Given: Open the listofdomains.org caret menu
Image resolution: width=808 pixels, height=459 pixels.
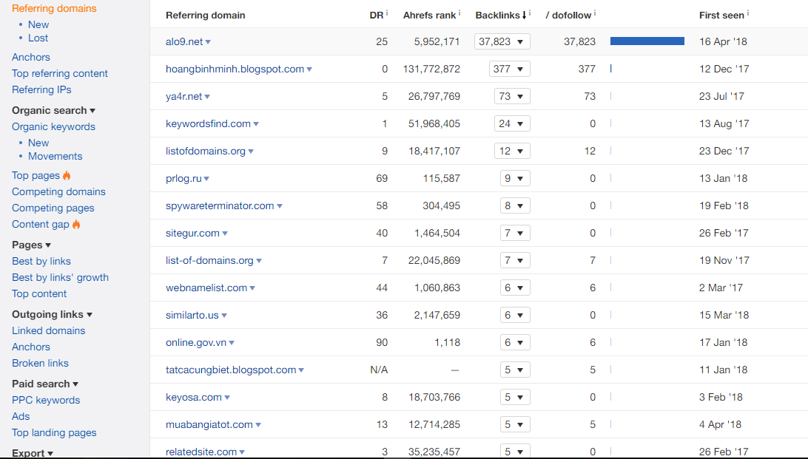Looking at the screenshot, I should (x=251, y=152).
